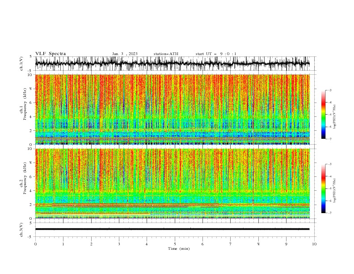This screenshot has width=354, height=274.
Task: Click time axis tick label "1"
Action: point(63,244)
